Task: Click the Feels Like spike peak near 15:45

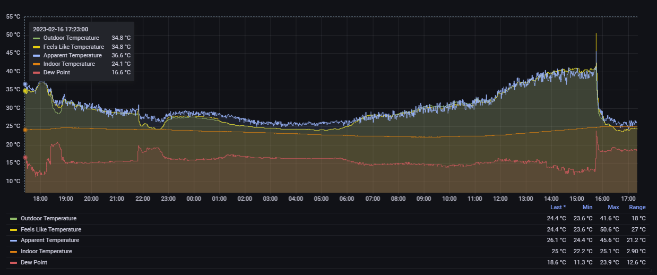Action: (596, 34)
